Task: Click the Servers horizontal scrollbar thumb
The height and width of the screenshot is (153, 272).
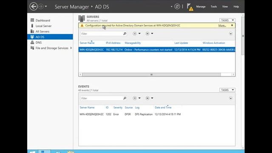Action: point(151,75)
